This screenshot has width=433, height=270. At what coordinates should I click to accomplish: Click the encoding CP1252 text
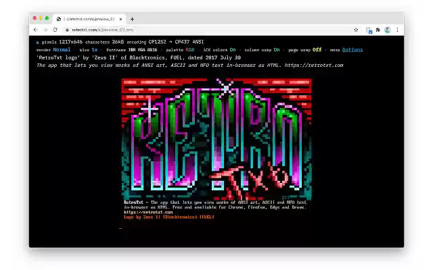click(157, 42)
